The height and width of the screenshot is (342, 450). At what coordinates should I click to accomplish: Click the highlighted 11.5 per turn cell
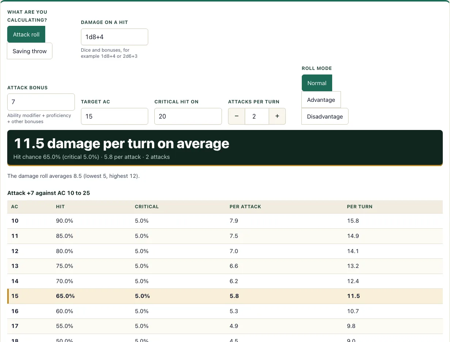pyautogui.click(x=353, y=296)
